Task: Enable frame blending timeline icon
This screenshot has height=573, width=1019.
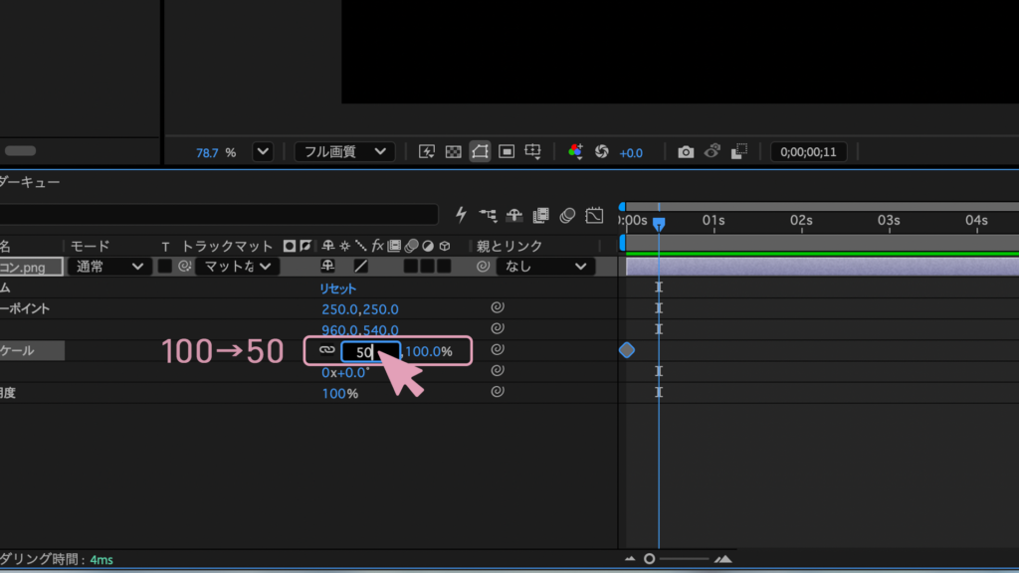Action: [x=540, y=215]
